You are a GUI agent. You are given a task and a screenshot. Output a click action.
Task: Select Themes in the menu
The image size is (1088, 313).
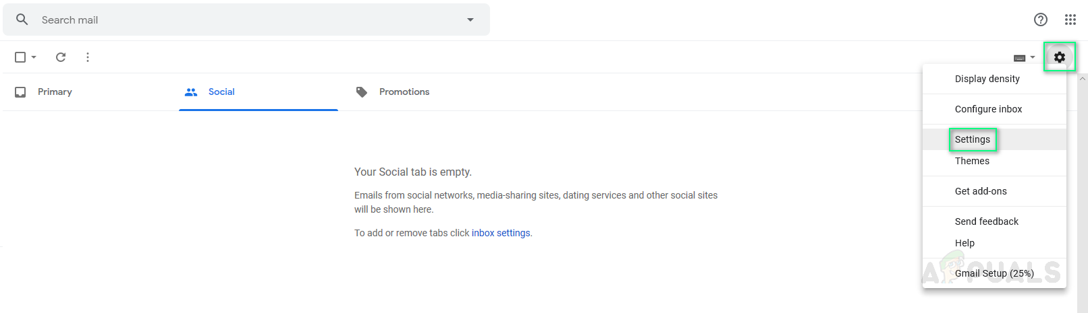[x=972, y=161]
